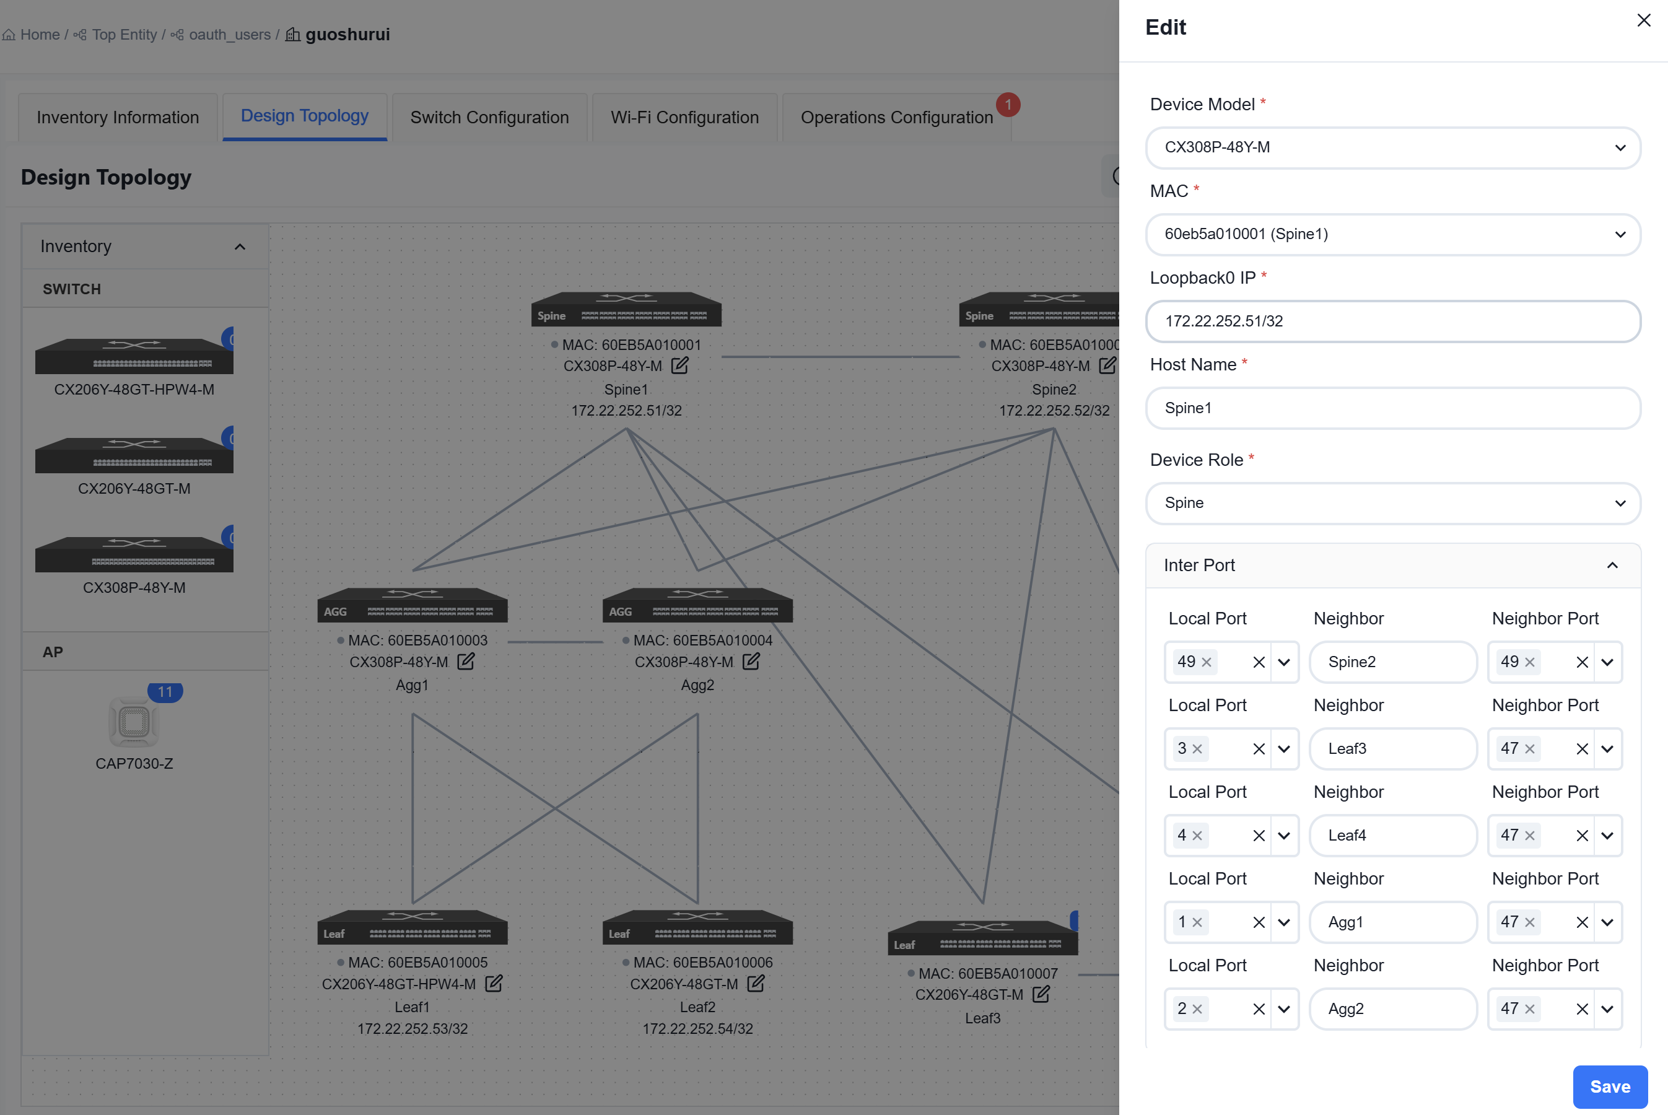Clear local port selection in Spine2 row
The image size is (1668, 1115).
1259,663
